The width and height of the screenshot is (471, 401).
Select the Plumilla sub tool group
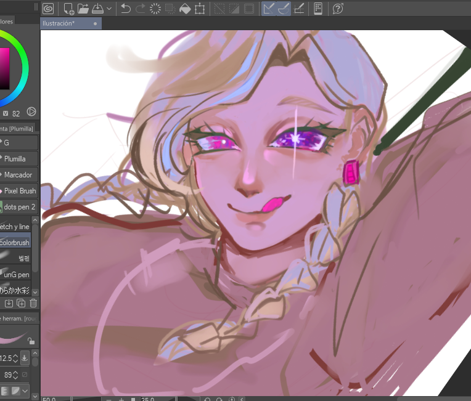point(18,158)
